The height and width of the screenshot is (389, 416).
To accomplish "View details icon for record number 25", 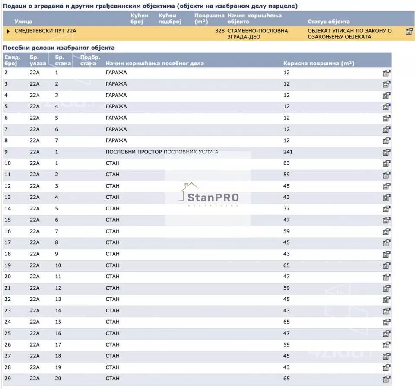I will [386, 334].
